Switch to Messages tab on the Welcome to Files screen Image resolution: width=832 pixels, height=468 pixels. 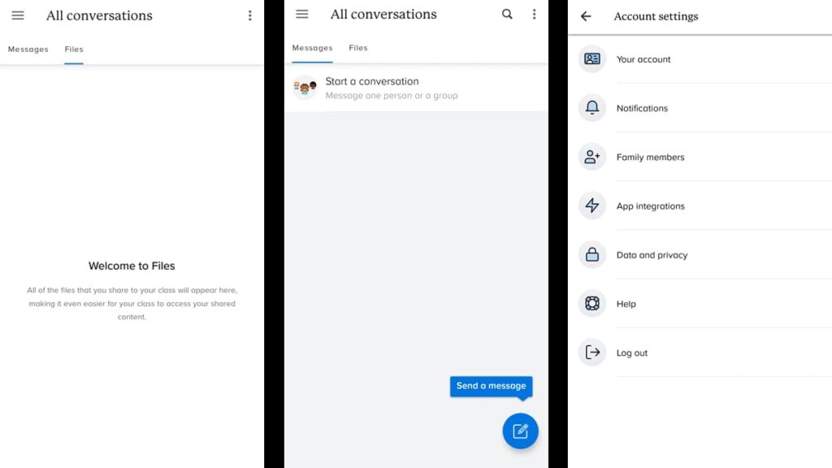pos(28,50)
